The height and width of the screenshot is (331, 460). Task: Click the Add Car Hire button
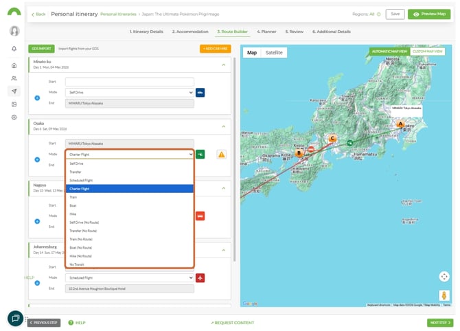[216, 49]
